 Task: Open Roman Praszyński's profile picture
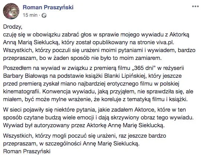[x=11, y=11]
